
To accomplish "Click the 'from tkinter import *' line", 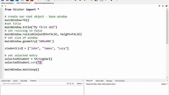I will tap(22, 9).
